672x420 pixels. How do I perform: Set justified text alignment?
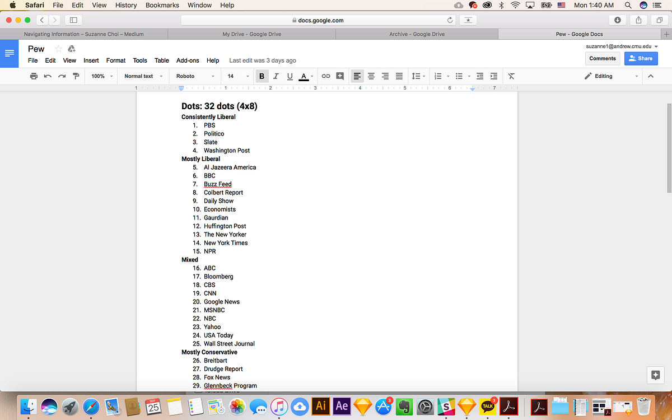pyautogui.click(x=399, y=76)
